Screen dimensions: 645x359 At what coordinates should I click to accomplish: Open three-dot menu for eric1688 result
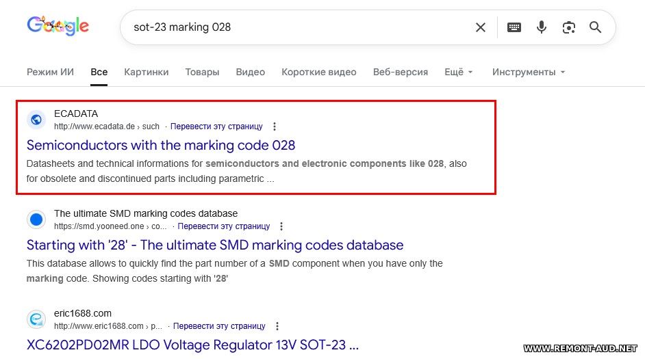point(277,326)
